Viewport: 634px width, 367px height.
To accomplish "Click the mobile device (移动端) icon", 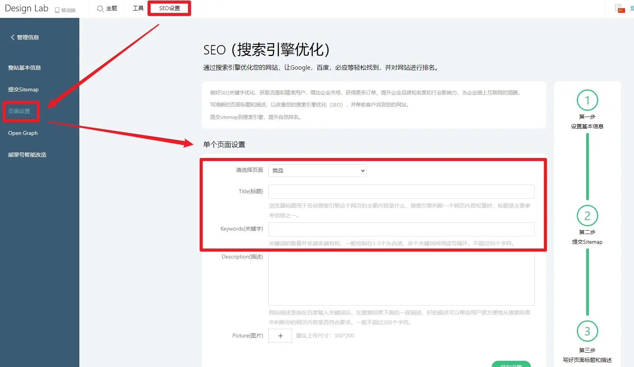I will [57, 10].
